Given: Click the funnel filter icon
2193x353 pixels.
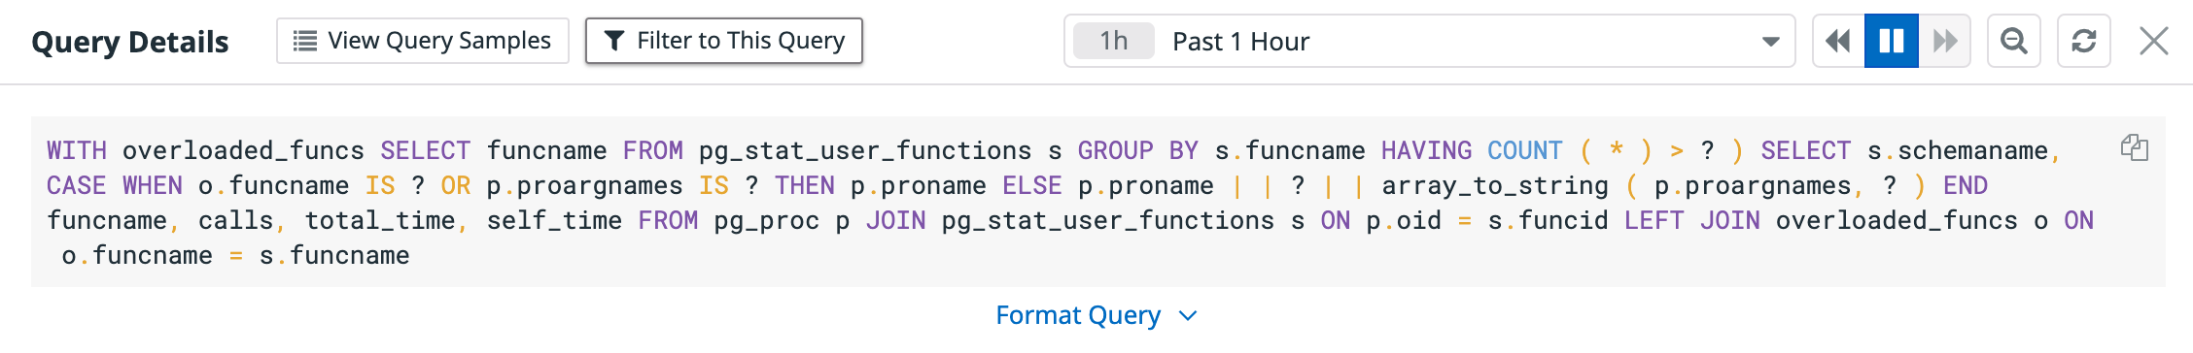Looking at the screenshot, I should [614, 41].
